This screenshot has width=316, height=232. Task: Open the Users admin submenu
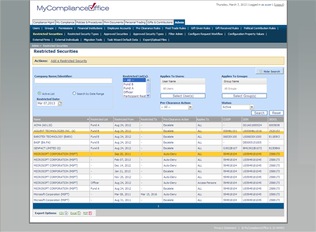coord(36,28)
